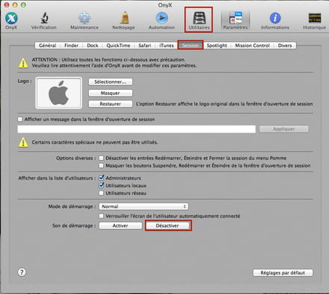The image size is (329, 294).
Task: Enable message display in login window
Action: 20,120
